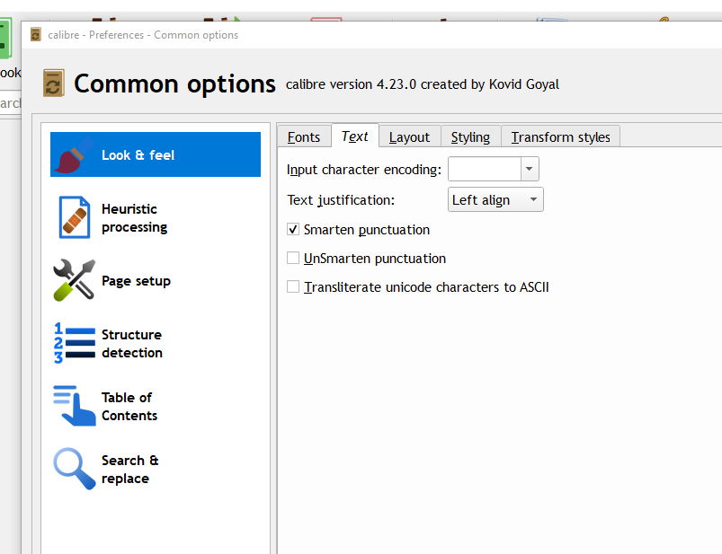The image size is (722, 554).
Task: Open the Search & replace magnifier icon
Action: coord(74,469)
